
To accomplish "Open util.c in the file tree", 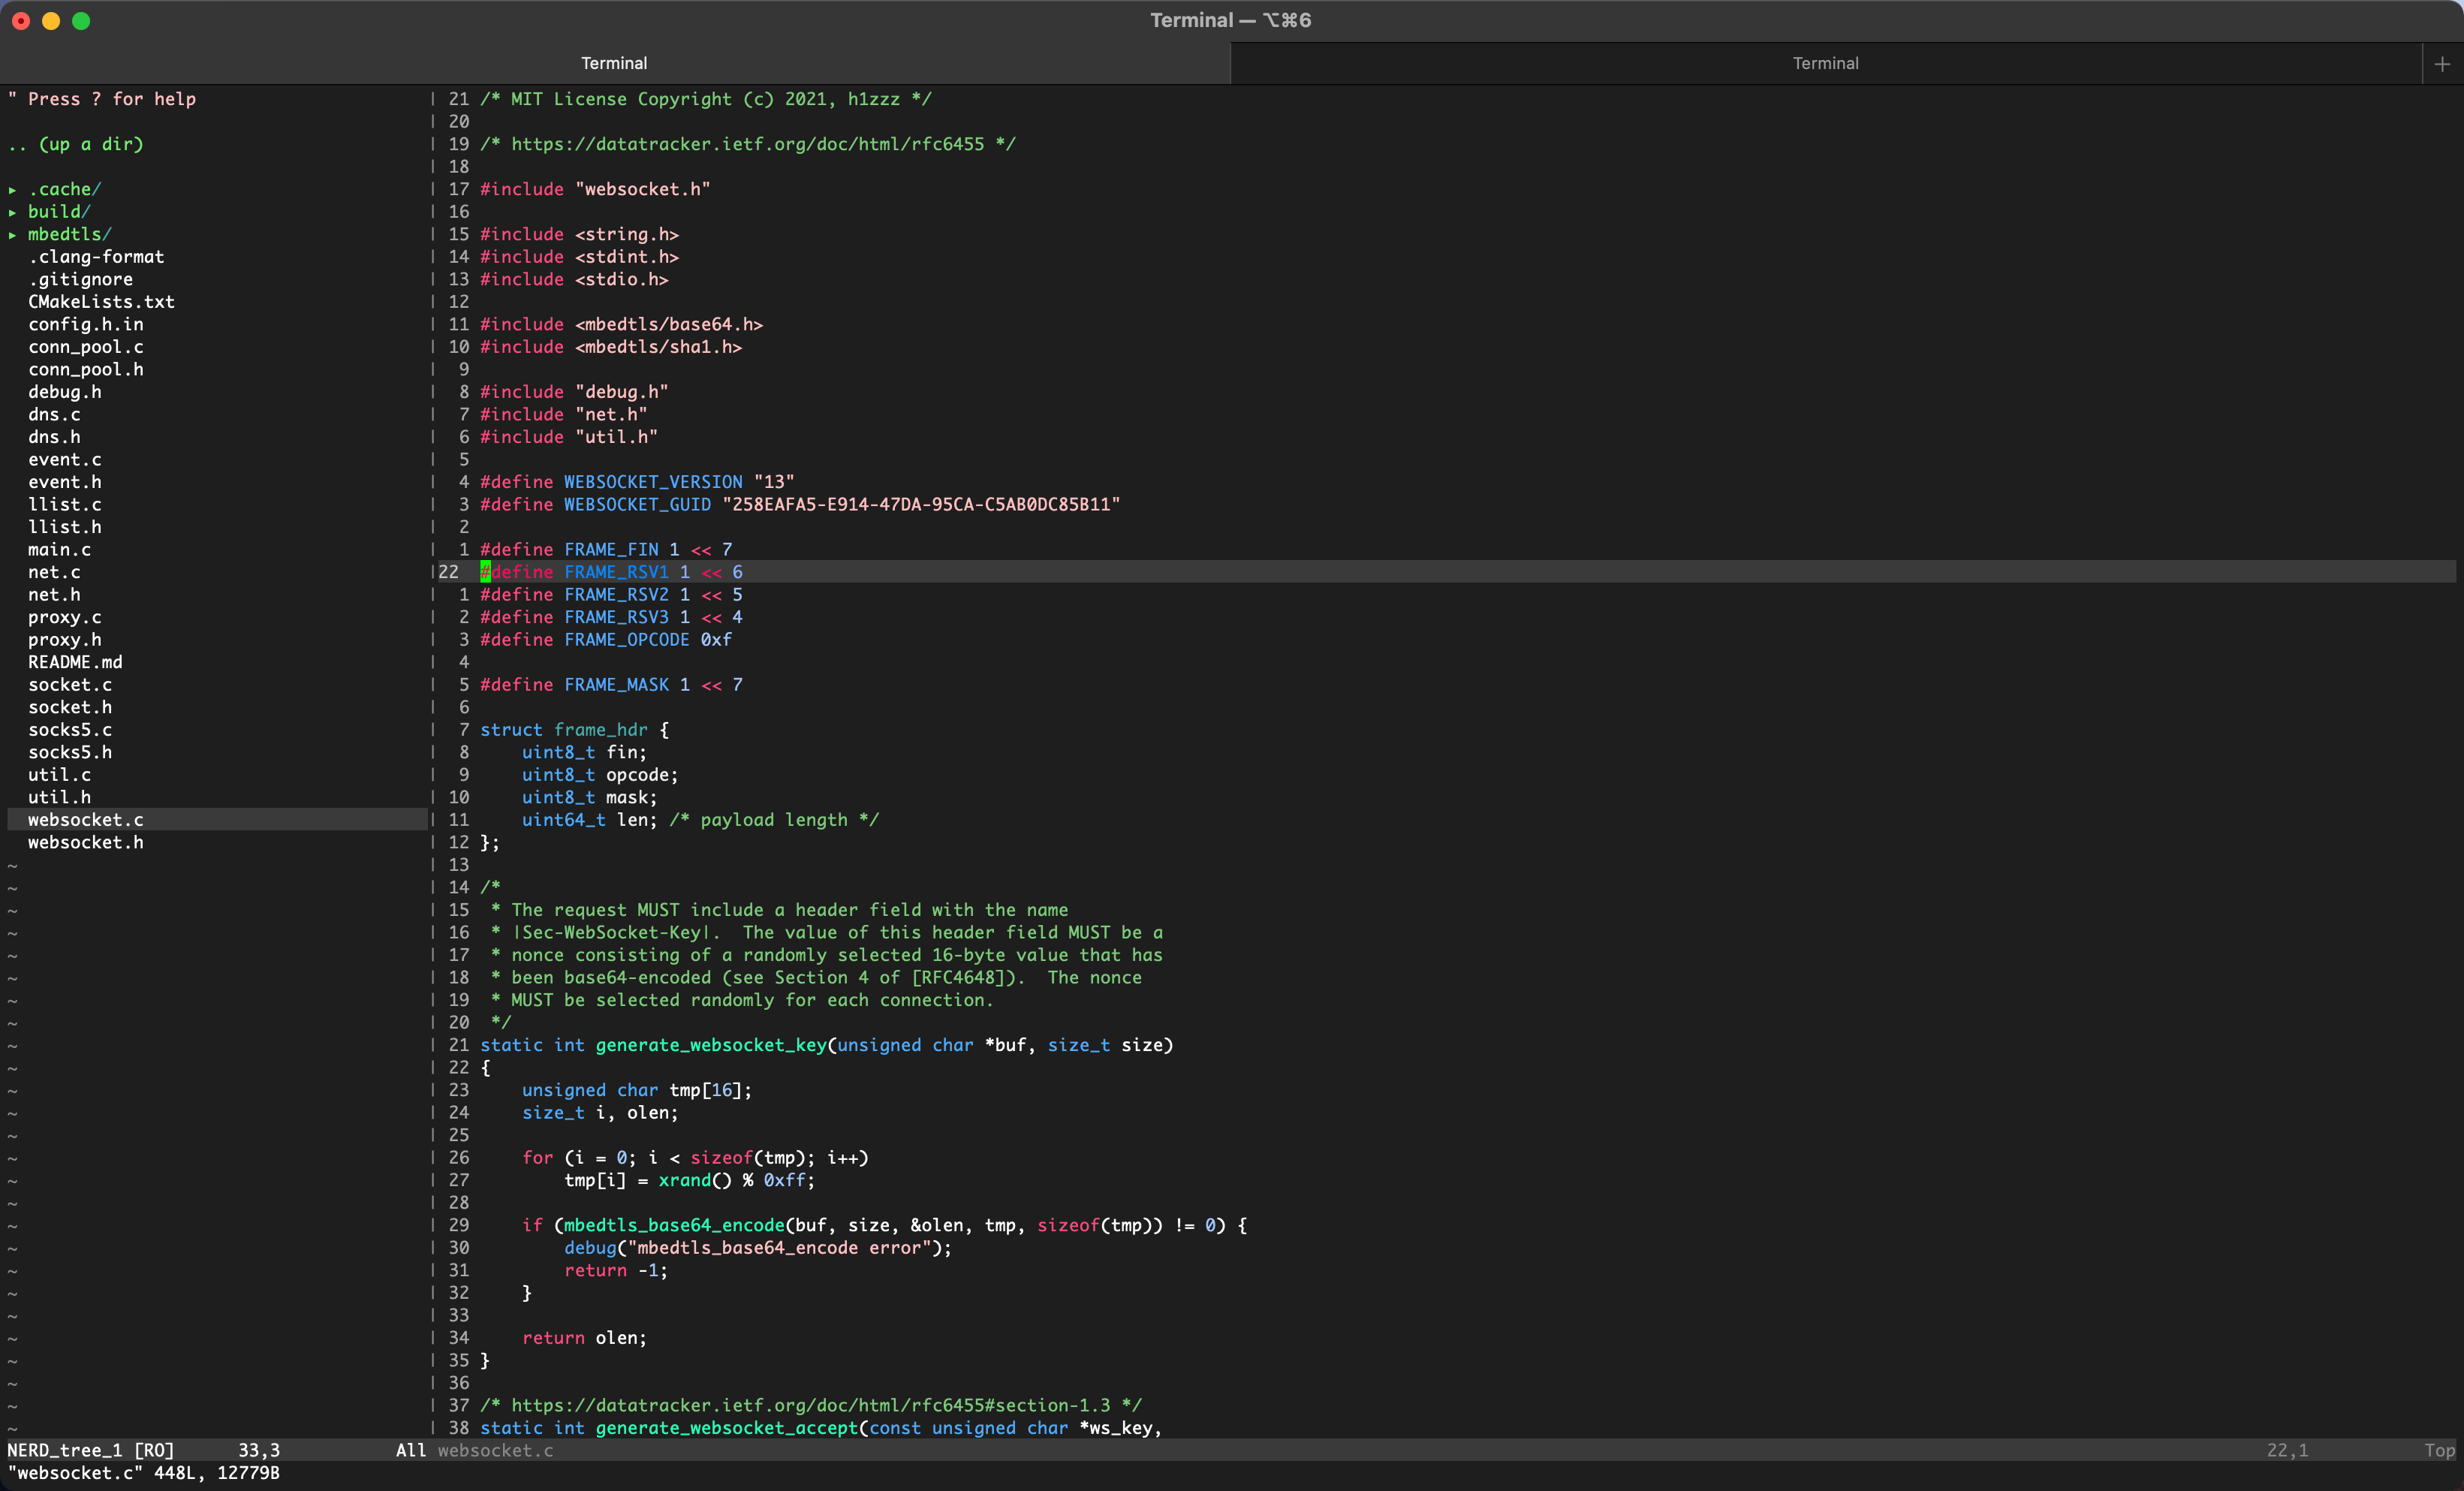I will click(59, 774).
